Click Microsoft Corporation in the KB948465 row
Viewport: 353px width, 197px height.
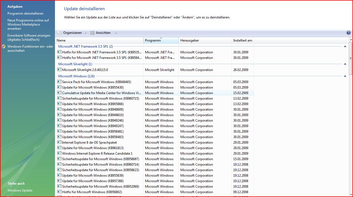click(x=197, y=82)
